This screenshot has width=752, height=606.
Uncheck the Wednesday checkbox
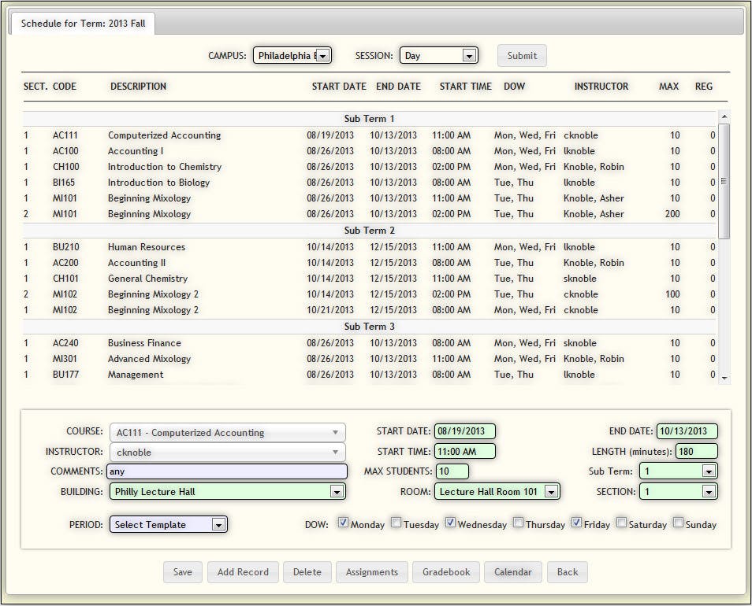(450, 523)
